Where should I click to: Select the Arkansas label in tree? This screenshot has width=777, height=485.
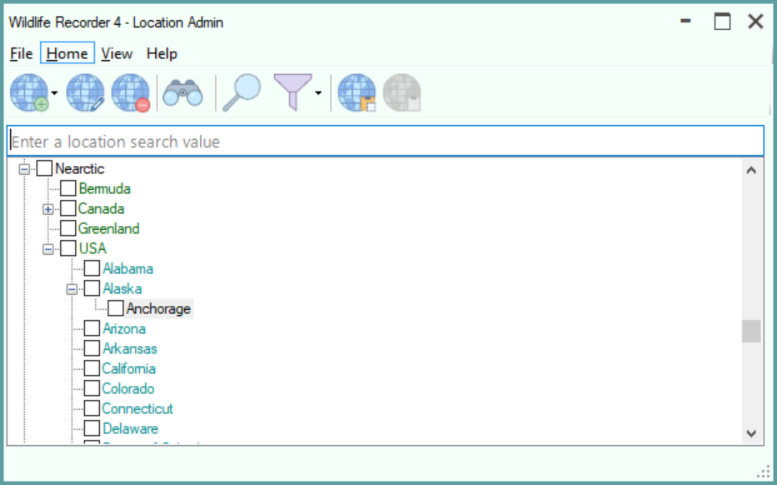tap(130, 348)
